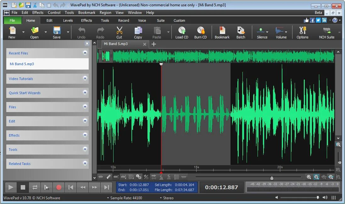Click the zoom in magnifier icon

(x=309, y=177)
